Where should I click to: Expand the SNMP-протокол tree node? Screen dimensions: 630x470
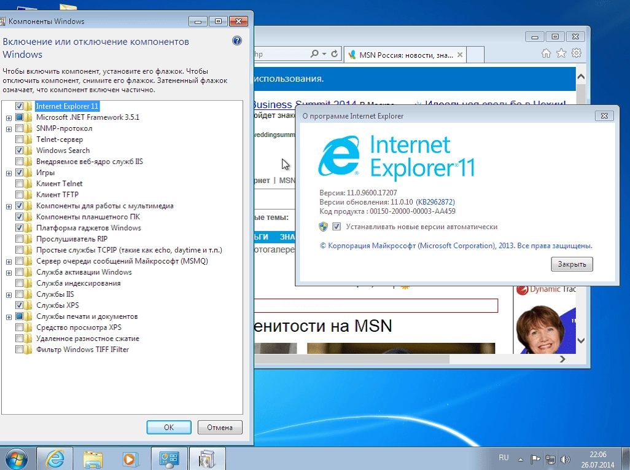pos(9,129)
